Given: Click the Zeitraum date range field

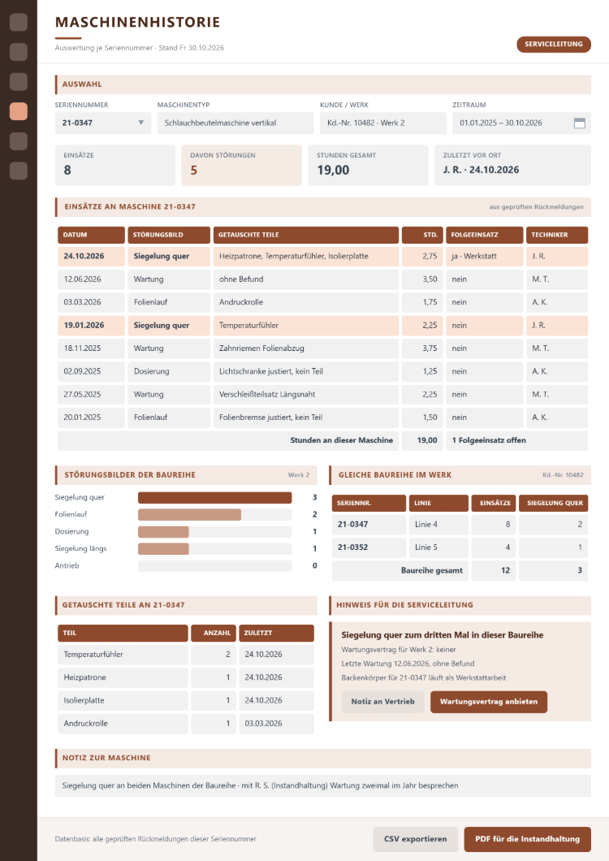Looking at the screenshot, I should tap(521, 123).
